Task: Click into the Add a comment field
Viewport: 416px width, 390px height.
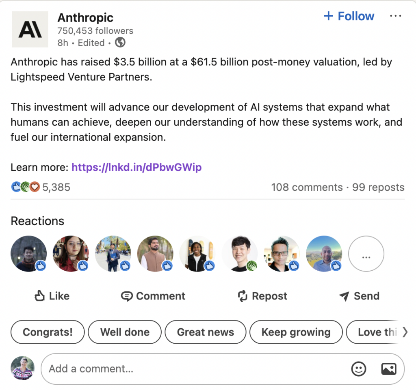Action: 195,369
